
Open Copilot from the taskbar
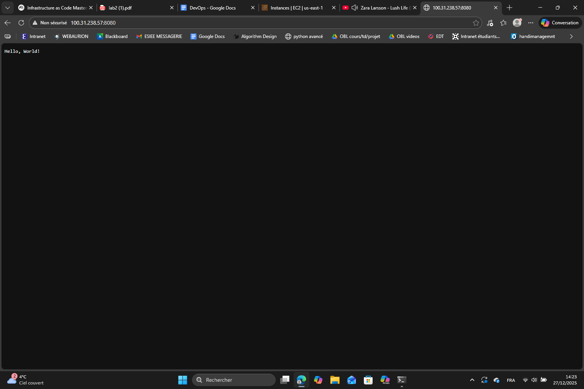point(318,380)
